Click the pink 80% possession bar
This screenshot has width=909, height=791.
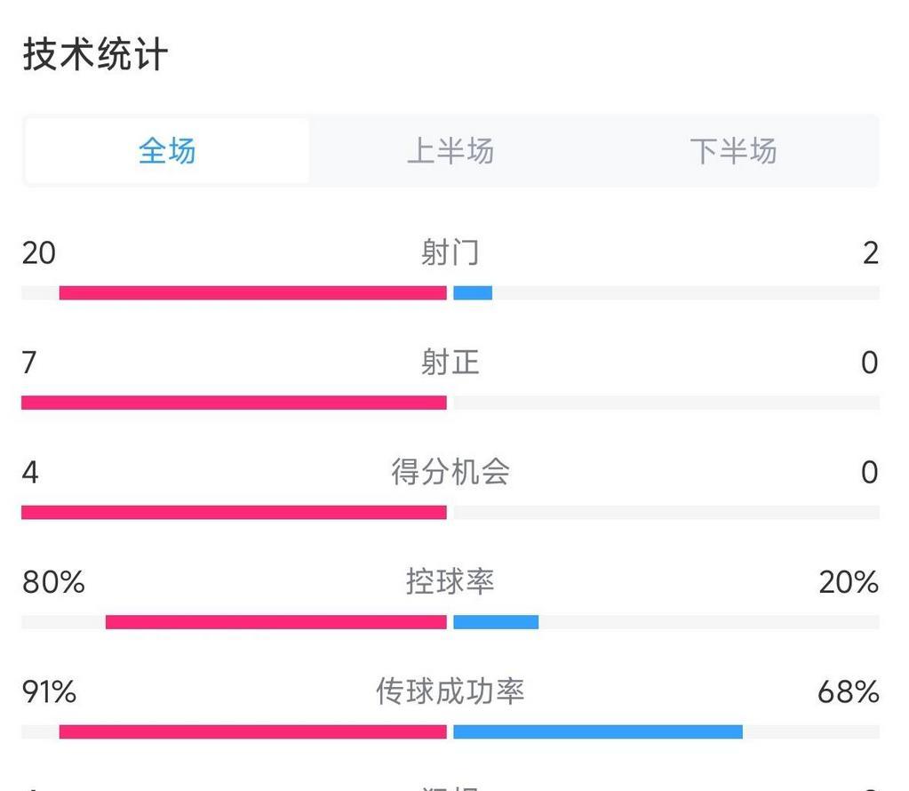click(x=276, y=622)
